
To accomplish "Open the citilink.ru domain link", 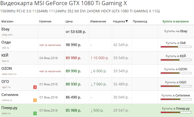I will [x=7, y=100].
